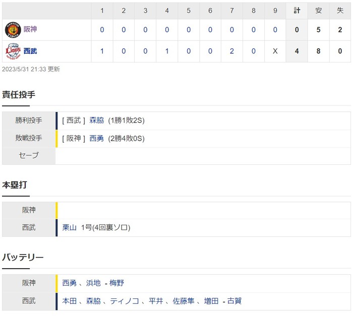Open home run hitter 栗山 link
Image resolution: width=353 pixels, height=317 pixels.
tap(70, 227)
